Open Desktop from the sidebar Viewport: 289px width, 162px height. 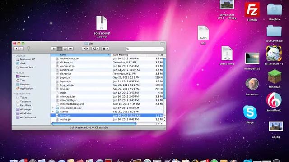pyautogui.click(x=23, y=76)
